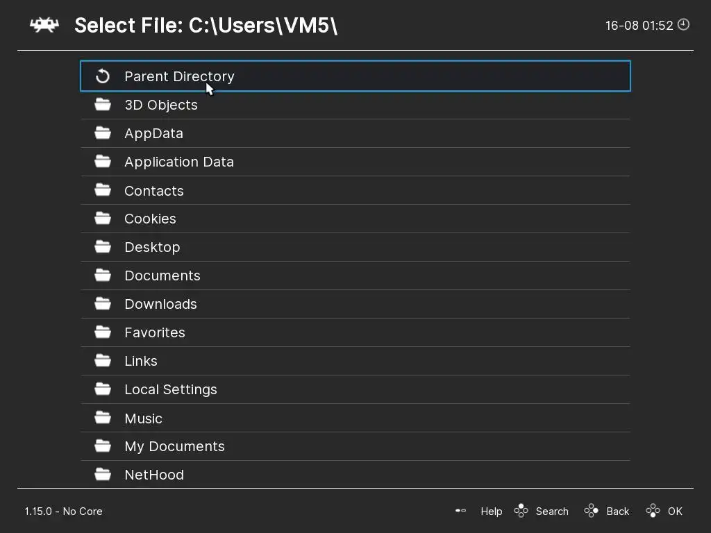Click the clock icon beside the time

point(684,25)
